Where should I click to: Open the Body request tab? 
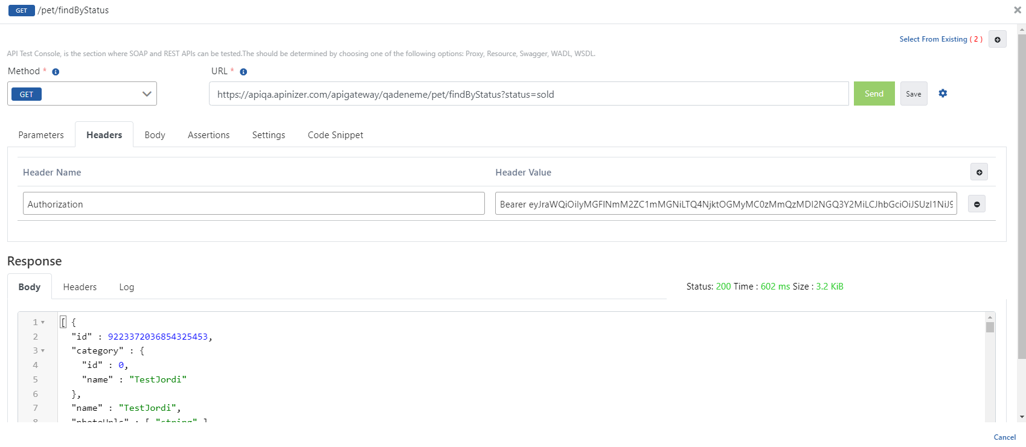click(x=155, y=135)
